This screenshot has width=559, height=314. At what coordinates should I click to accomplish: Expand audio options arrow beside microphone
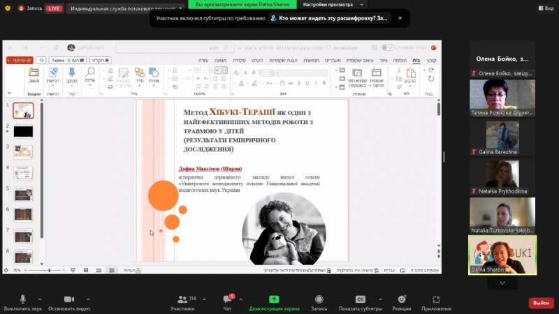click(40, 299)
